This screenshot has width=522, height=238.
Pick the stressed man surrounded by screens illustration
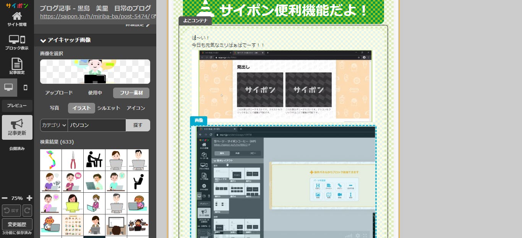[x=138, y=225]
